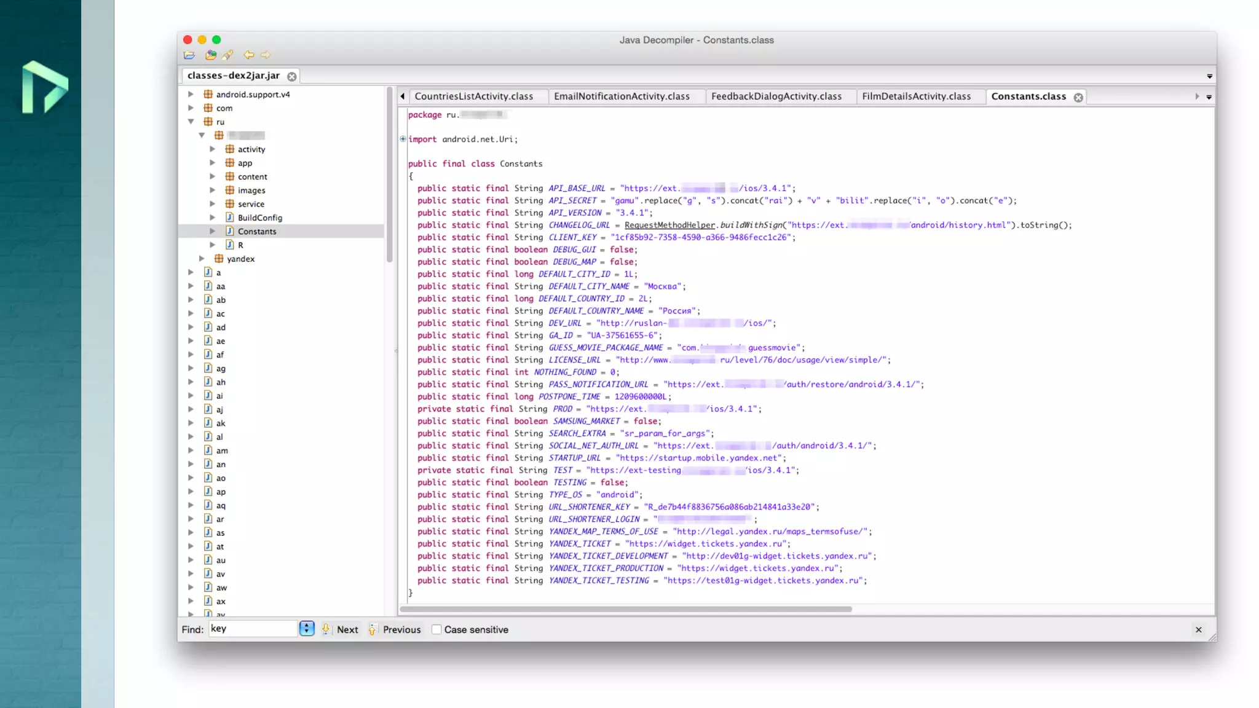Click in the Find text field
The image size is (1259, 708).
click(x=252, y=629)
